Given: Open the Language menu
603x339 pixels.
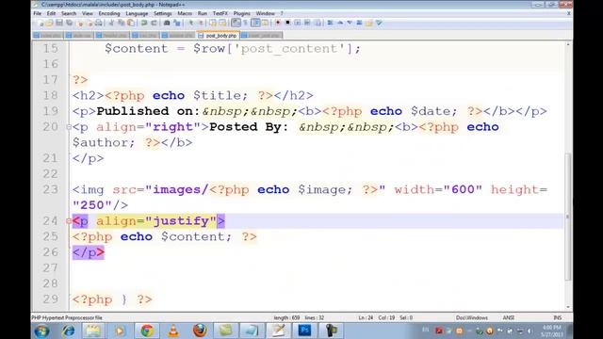Looking at the screenshot, I should [137, 13].
